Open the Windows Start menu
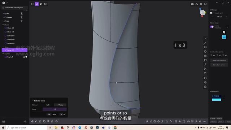 [x=3, y=127]
